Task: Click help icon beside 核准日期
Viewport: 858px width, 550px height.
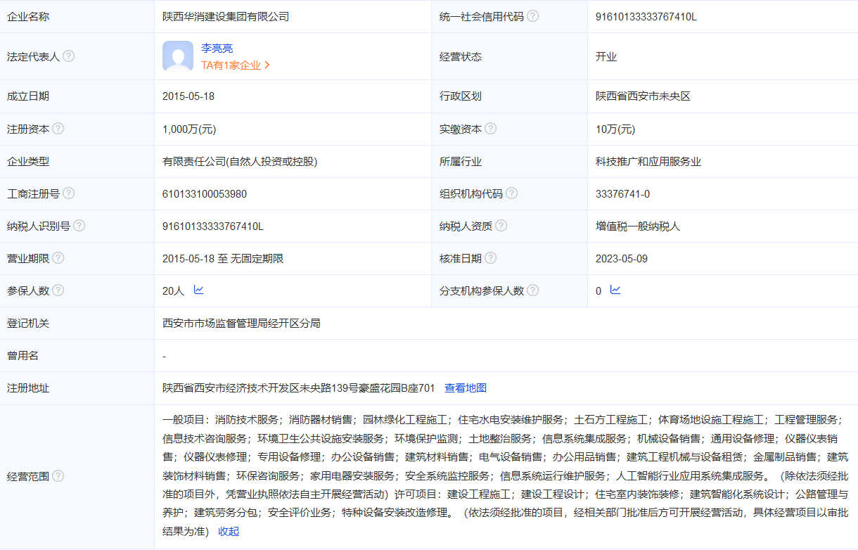Action: 490,258
